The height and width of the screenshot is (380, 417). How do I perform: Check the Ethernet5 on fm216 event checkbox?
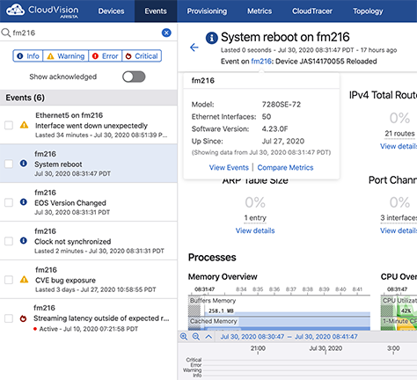[x=9, y=125]
